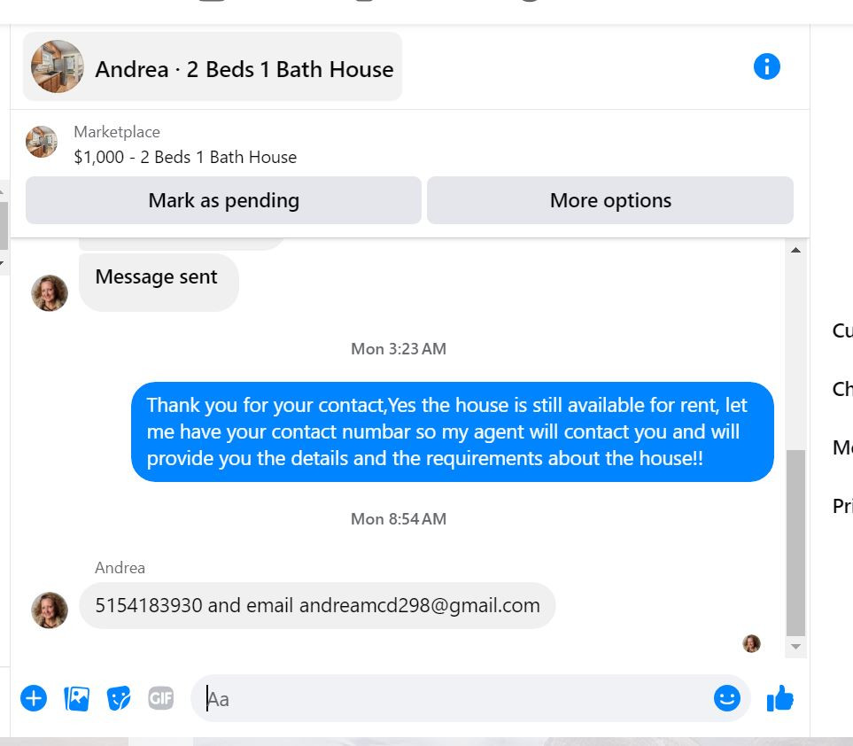
Task: Click the chat scrollbar down arrow
Action: click(x=796, y=647)
